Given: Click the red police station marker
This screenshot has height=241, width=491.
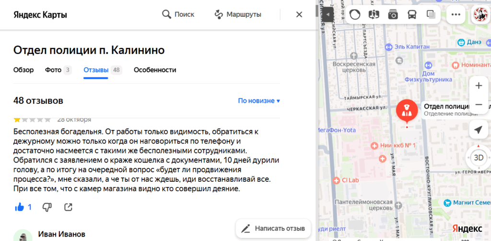Looking at the screenshot, I should (407, 111).
